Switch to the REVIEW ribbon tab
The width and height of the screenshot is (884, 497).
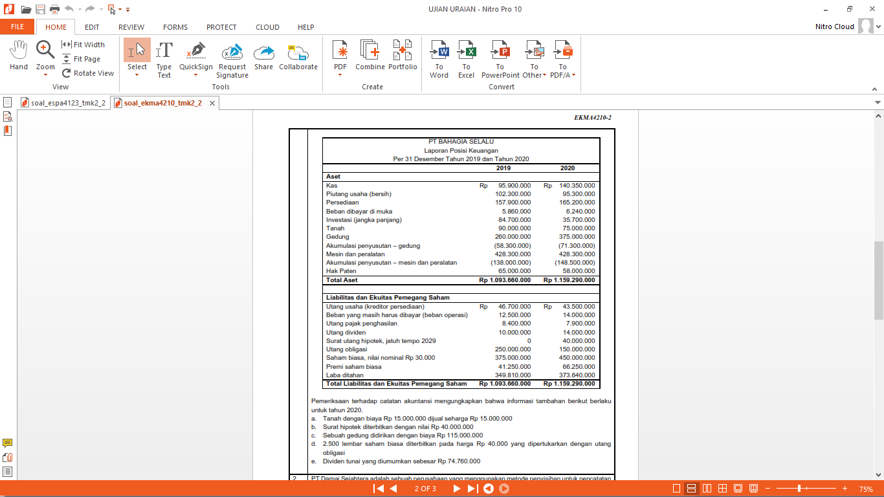coord(131,27)
